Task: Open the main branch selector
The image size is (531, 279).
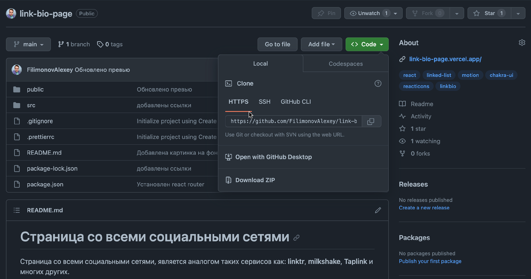Action: [29, 44]
